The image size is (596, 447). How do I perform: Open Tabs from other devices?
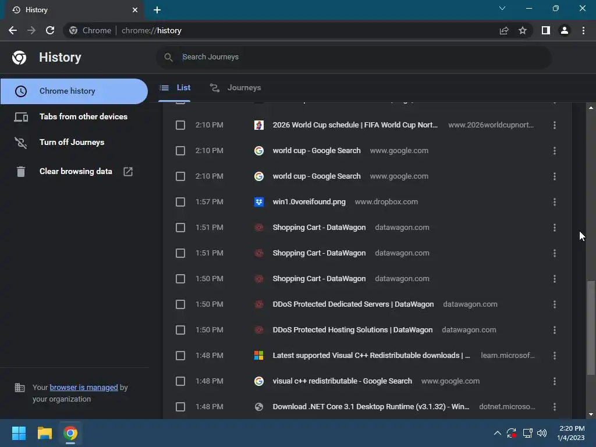click(x=74, y=116)
